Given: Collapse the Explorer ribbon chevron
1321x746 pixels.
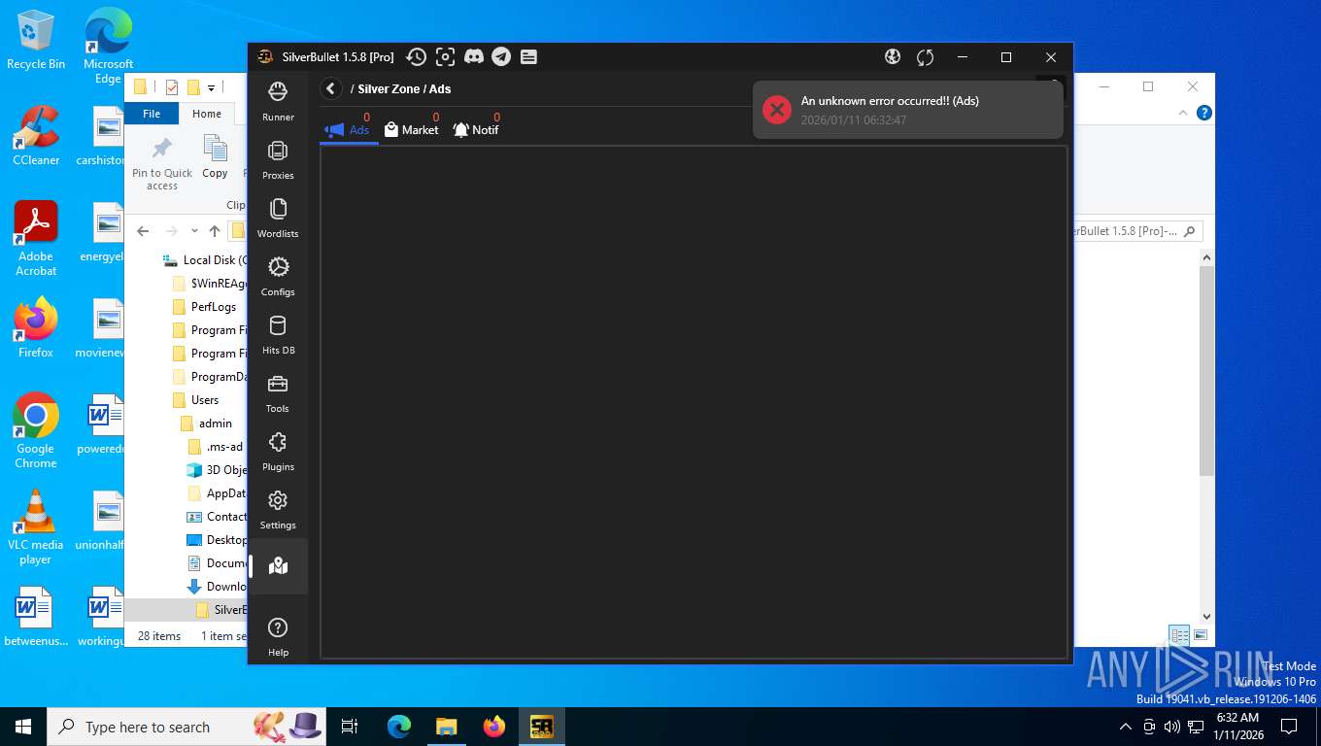Looking at the screenshot, I should pyautogui.click(x=1183, y=113).
